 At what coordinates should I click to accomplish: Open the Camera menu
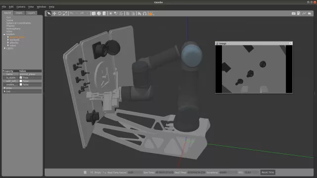tap(21, 6)
